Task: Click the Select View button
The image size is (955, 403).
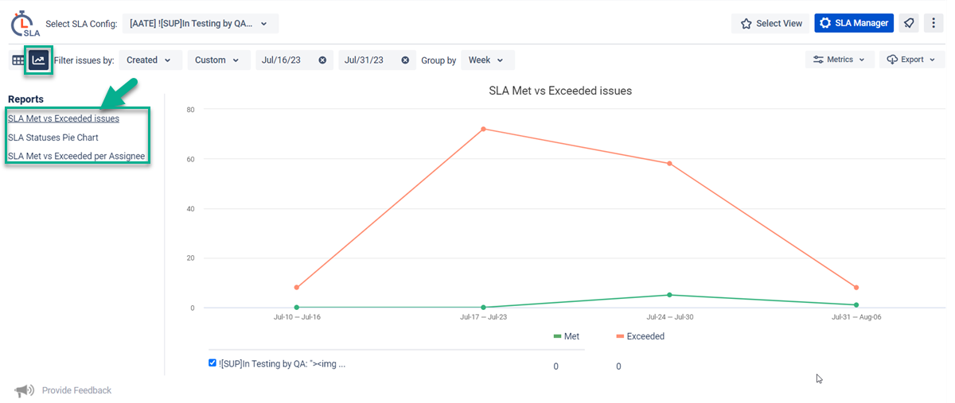Action: [x=770, y=24]
